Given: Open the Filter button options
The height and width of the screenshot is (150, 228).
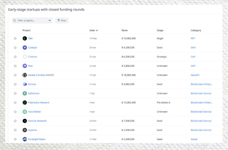Looking at the screenshot, I should (x=62, y=21).
